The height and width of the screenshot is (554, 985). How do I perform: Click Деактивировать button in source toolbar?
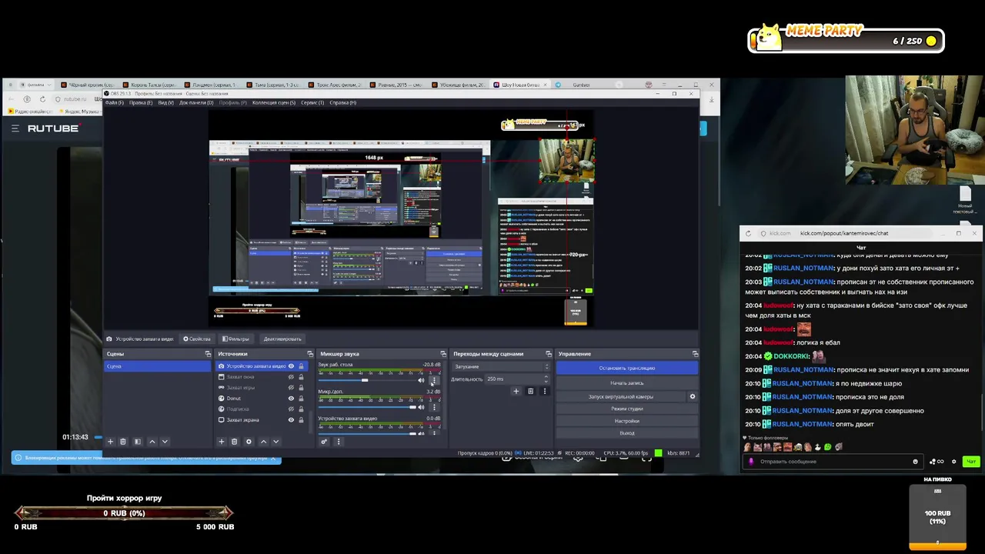(x=282, y=339)
